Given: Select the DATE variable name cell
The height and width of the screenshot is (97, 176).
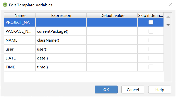Looking at the screenshot, I should [20, 58].
